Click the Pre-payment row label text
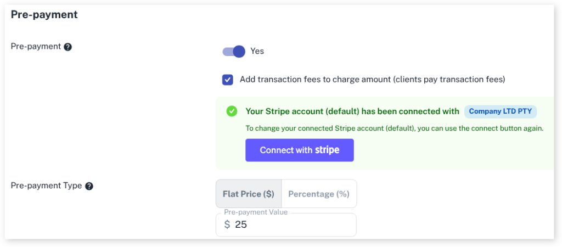562x247 pixels. (36, 46)
